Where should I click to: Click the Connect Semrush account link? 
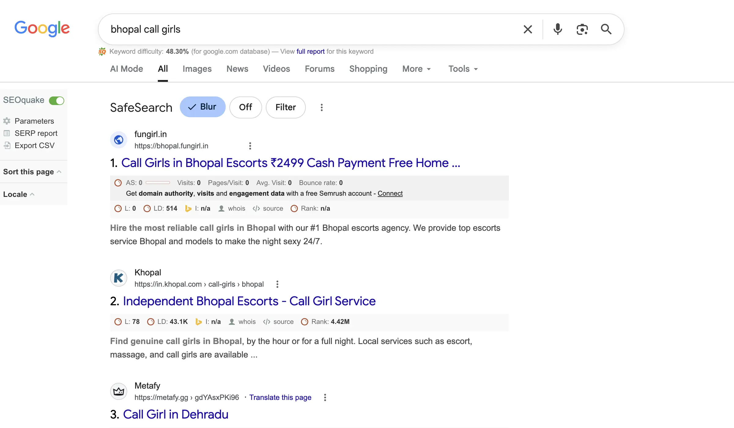pyautogui.click(x=390, y=194)
